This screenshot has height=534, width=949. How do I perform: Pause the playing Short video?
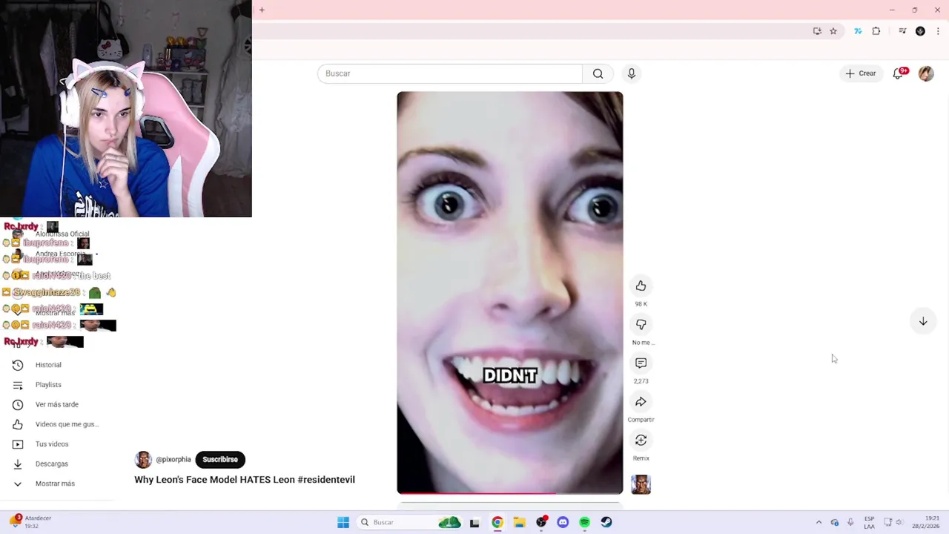pyautogui.click(x=509, y=292)
